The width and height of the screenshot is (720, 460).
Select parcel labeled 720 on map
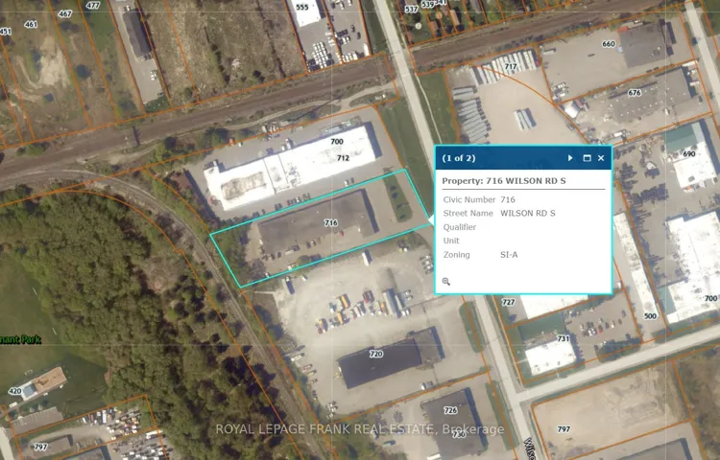click(376, 354)
